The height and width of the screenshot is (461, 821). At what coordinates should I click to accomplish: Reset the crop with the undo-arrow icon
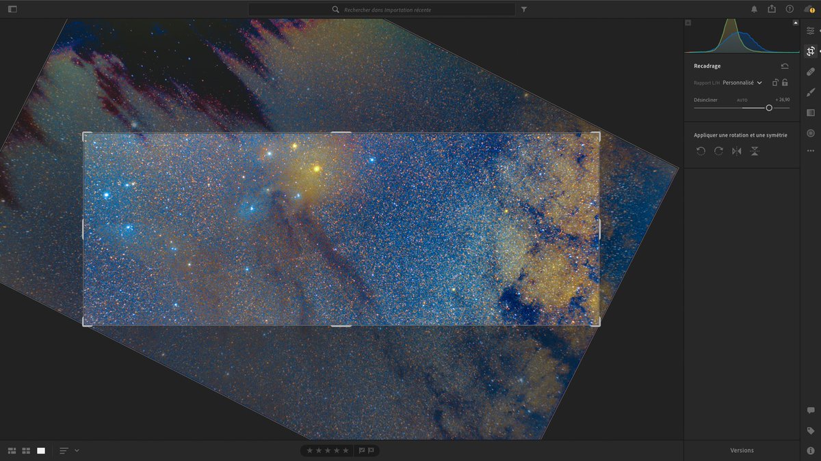[x=785, y=66]
